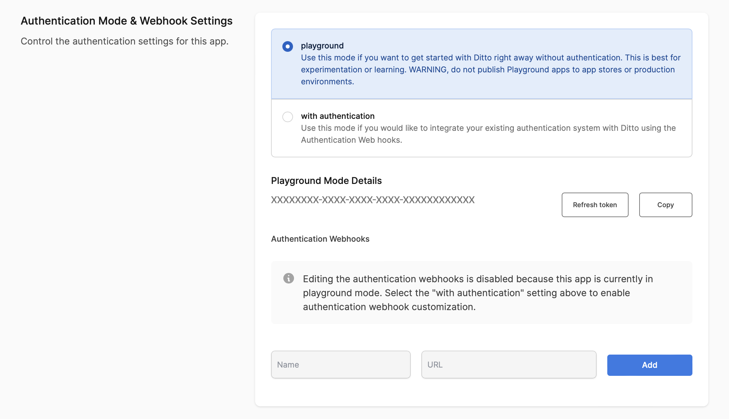Viewport: 729px width, 419px height.
Task: Click the 'Playground Mode Details' heading
Action: click(326, 181)
